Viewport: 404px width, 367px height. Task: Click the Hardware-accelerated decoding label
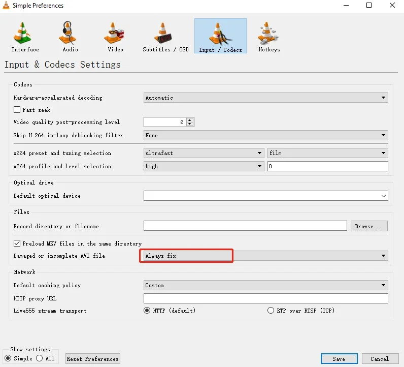tap(58, 98)
